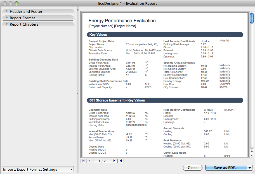The width and height of the screenshot is (255, 174).
Task: Click the Building Geometry Data heading
Action: pos(103,60)
